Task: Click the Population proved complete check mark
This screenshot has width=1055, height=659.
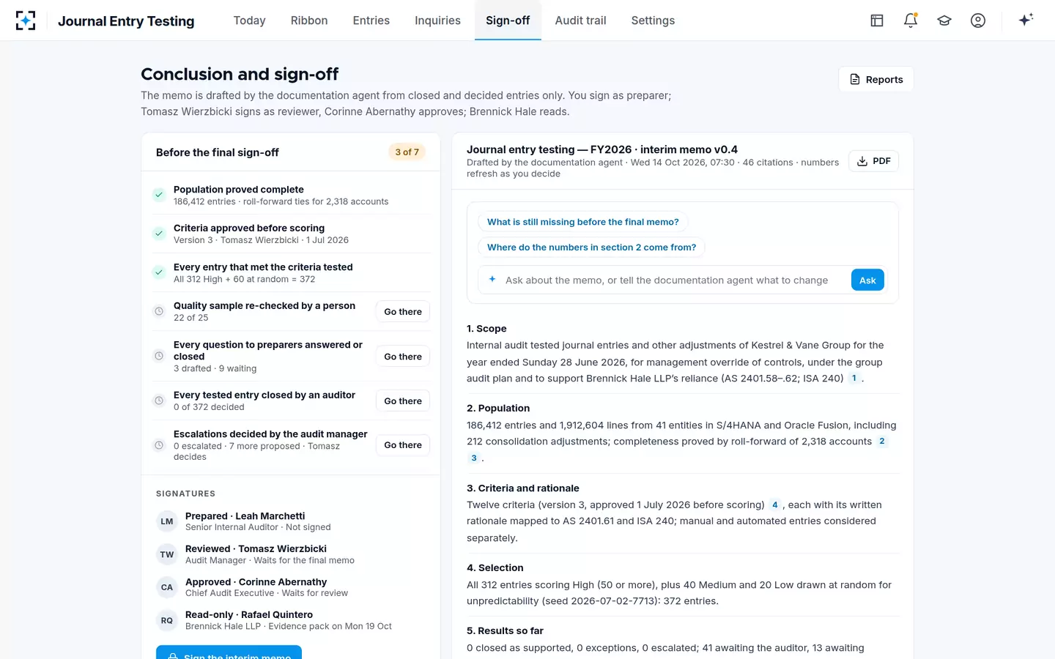Action: (x=158, y=195)
